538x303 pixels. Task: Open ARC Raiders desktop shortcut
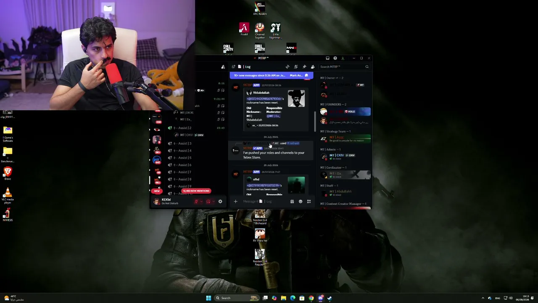260,8
